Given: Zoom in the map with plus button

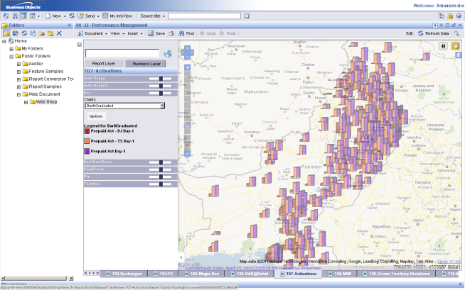Looking at the screenshot, I should coord(188,67).
